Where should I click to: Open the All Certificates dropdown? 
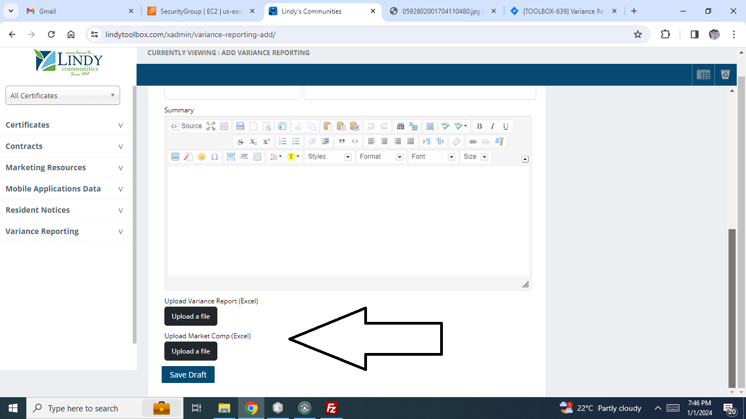click(x=63, y=95)
